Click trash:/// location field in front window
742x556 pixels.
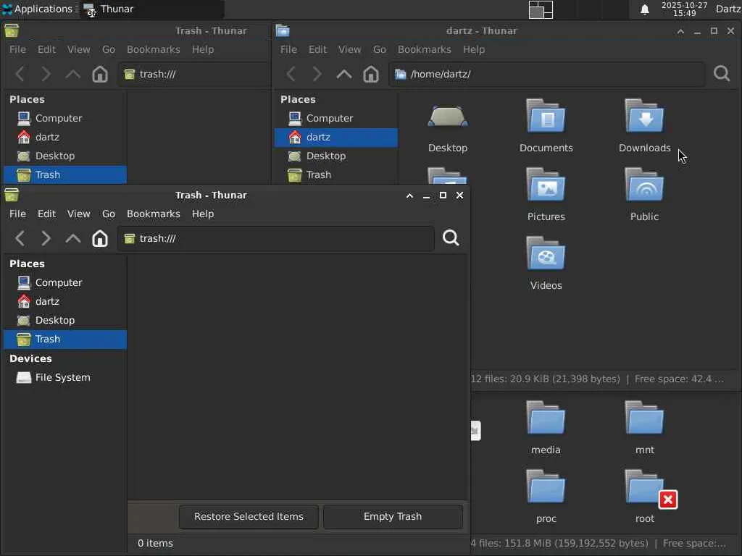click(276, 238)
